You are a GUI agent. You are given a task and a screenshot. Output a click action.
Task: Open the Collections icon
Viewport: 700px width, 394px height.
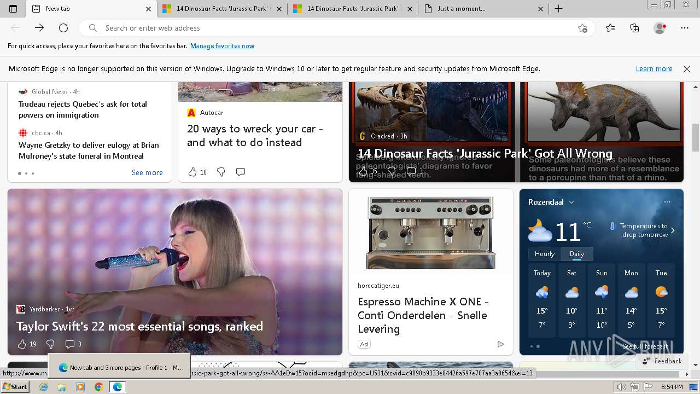(x=634, y=28)
